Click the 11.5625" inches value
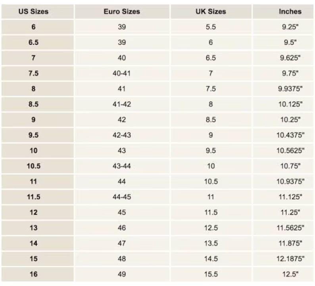 [x=290, y=228]
